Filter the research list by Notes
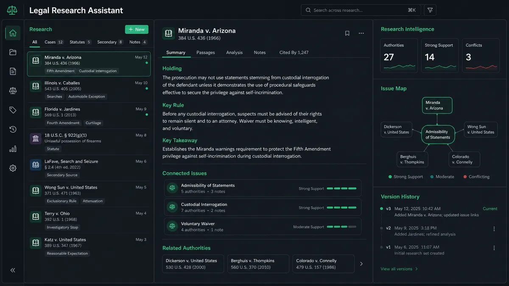Image resolution: width=509 pixels, height=286 pixels. 138,42
